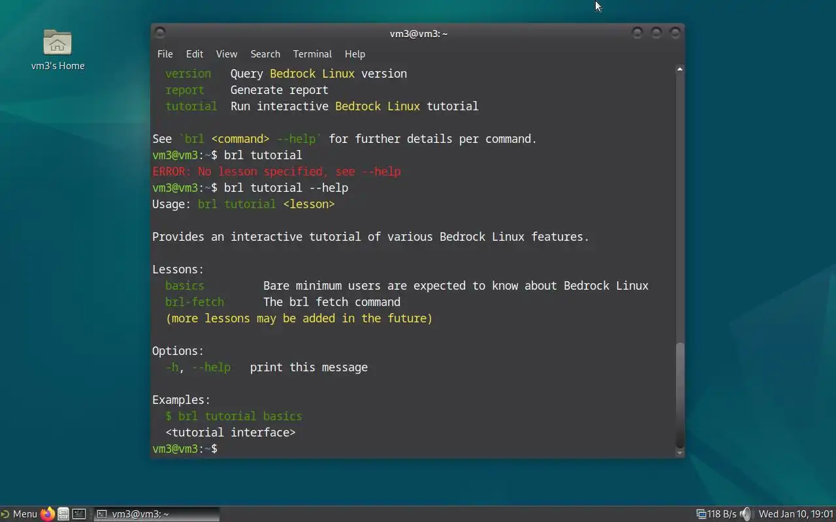Open the window menu button at title bar left

coord(160,33)
